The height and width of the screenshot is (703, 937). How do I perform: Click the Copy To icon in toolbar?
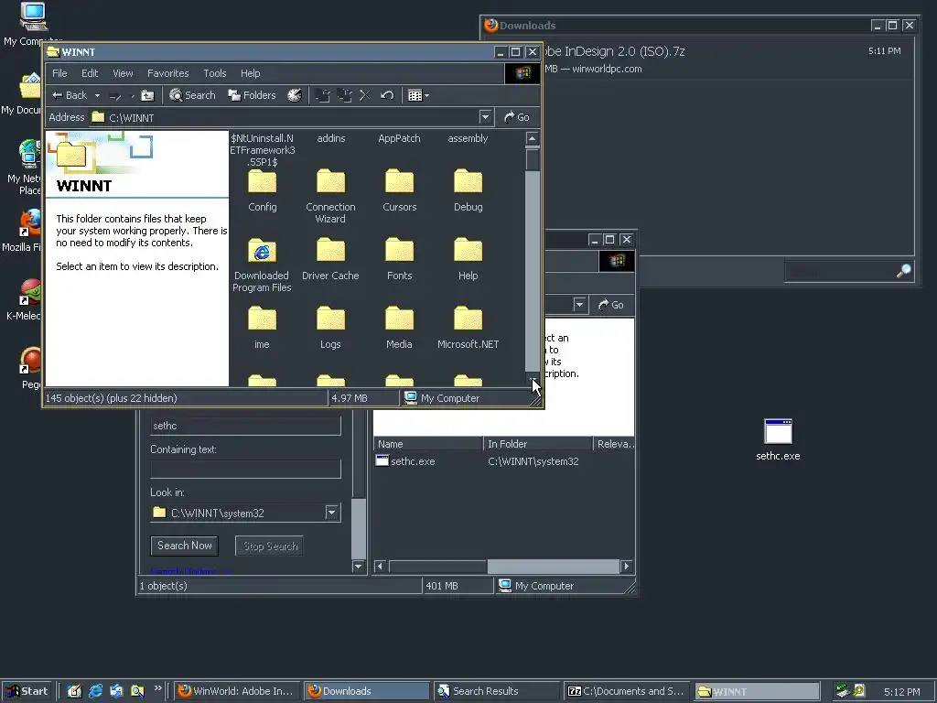tap(344, 95)
